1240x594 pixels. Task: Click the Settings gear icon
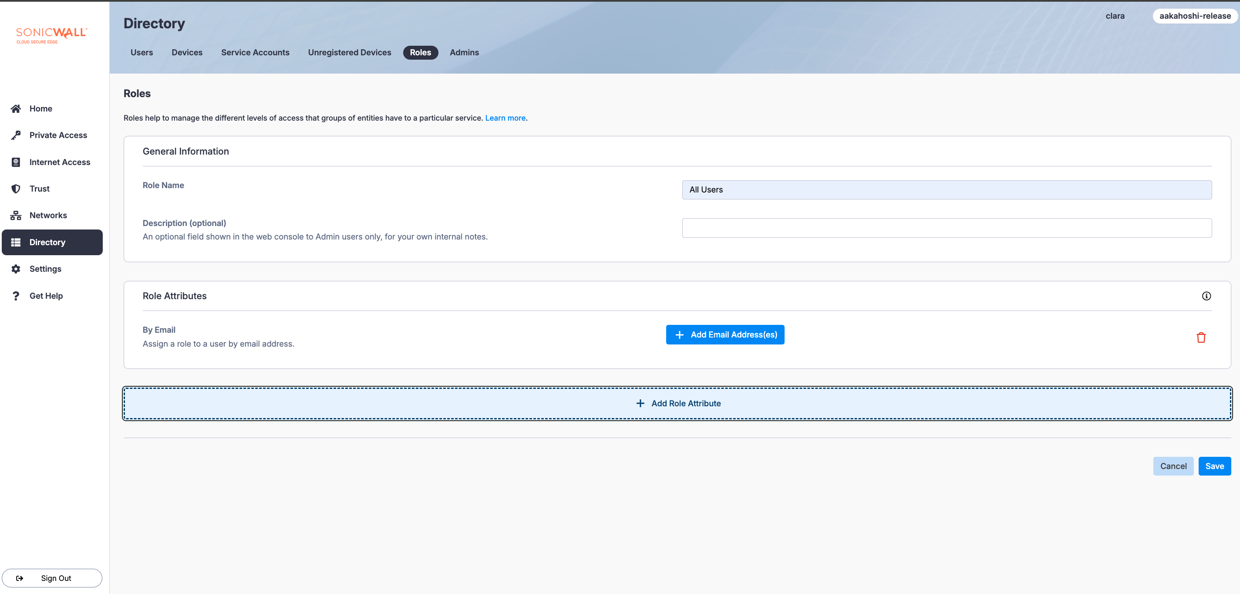click(x=16, y=269)
